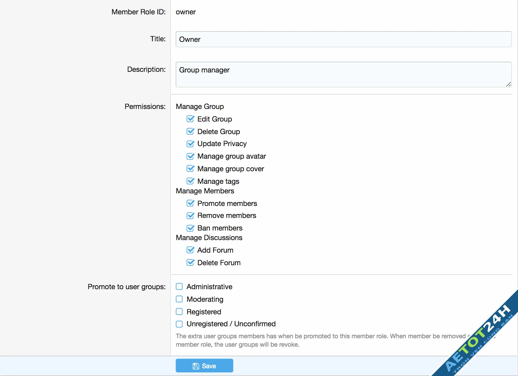Image resolution: width=518 pixels, height=376 pixels.
Task: Toggle the Manage tags permission
Action: click(x=191, y=181)
